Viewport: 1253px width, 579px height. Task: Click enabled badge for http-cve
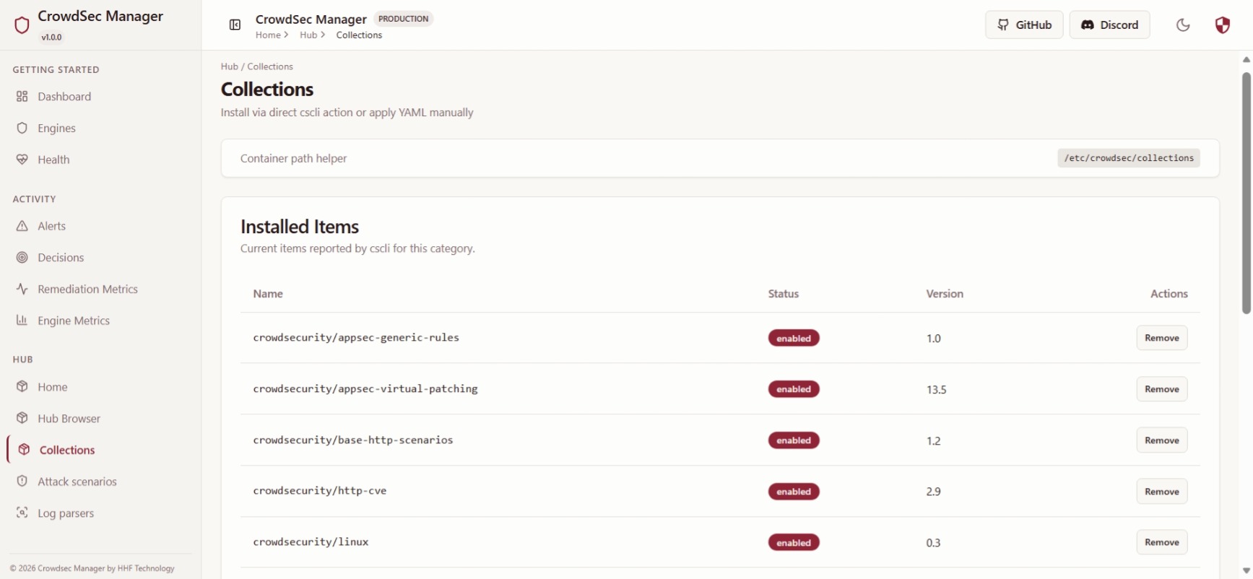[x=794, y=492]
